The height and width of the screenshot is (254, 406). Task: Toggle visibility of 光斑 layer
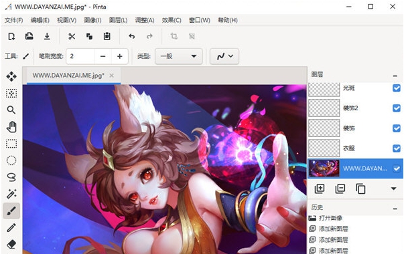pyautogui.click(x=397, y=88)
